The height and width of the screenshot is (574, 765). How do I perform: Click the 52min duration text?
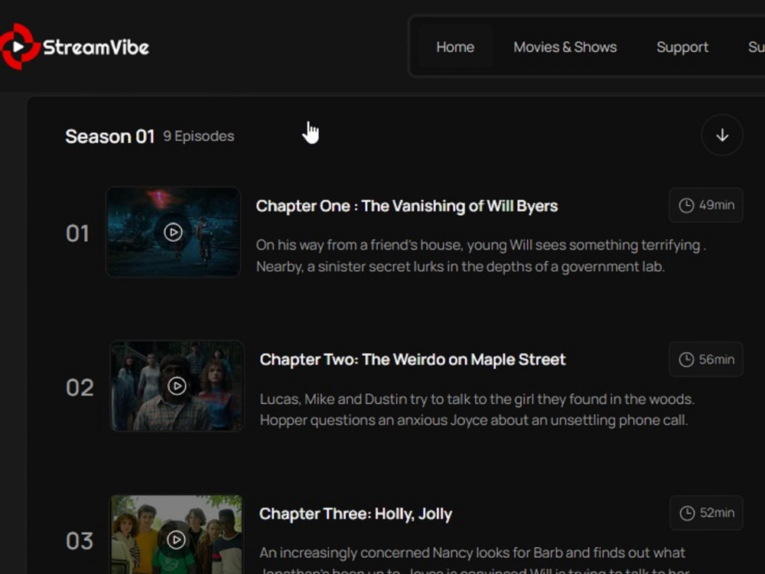[718, 513]
